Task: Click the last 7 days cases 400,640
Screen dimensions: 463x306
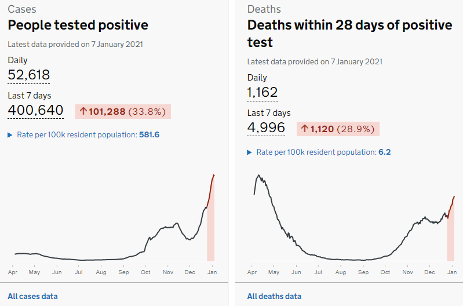Action: (35, 110)
